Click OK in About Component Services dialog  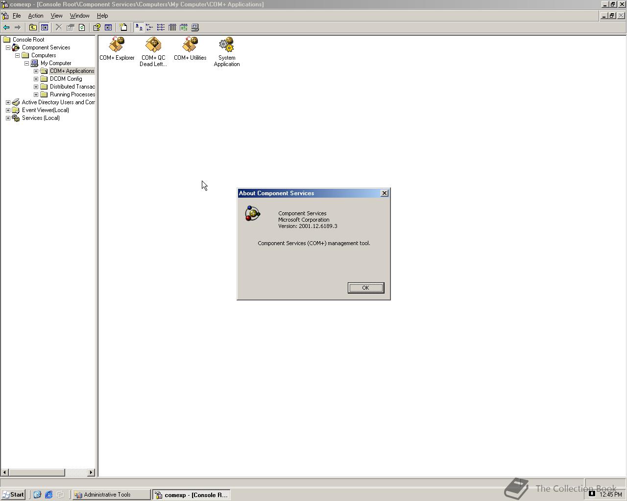pyautogui.click(x=366, y=288)
